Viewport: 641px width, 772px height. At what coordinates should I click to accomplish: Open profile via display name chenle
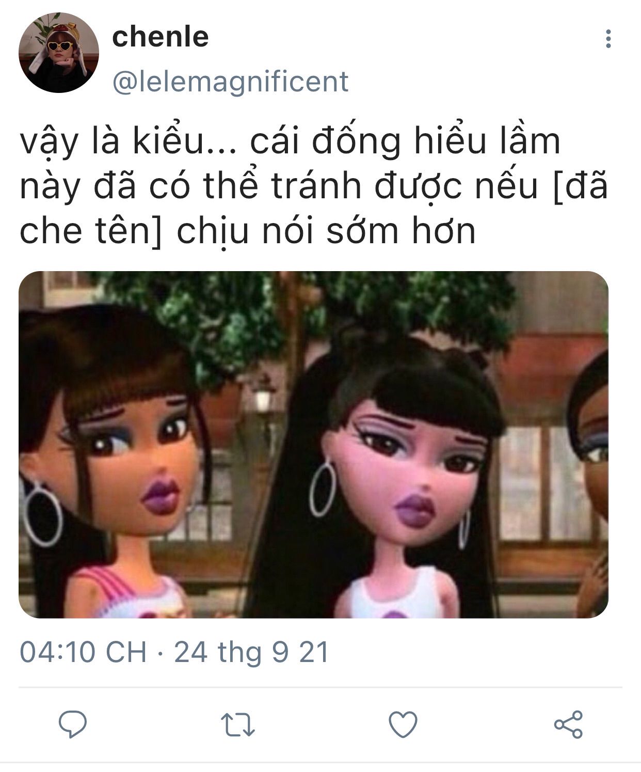click(x=161, y=37)
